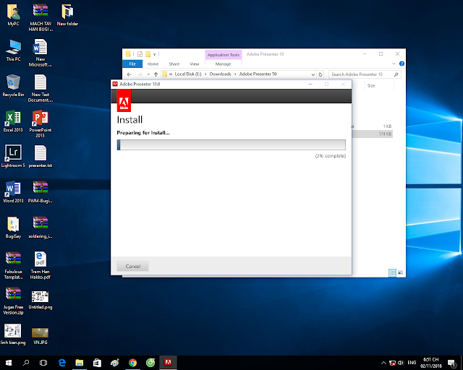Select MACH TAY HAN BUGI archive icon
The width and height of the screenshot is (463, 370).
pos(41,17)
